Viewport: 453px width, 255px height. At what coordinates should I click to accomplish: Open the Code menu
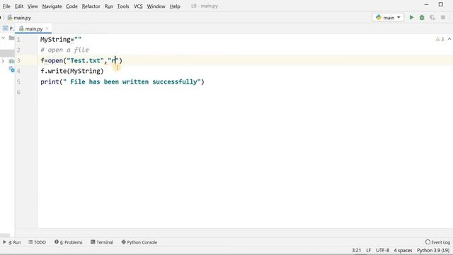pyautogui.click(x=71, y=6)
